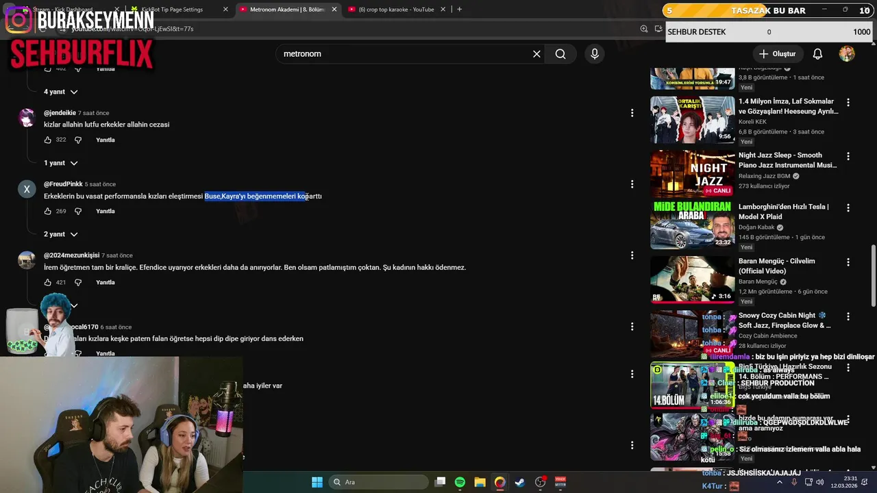Start voice search with the microphone
The height and width of the screenshot is (493, 877).
pos(594,54)
